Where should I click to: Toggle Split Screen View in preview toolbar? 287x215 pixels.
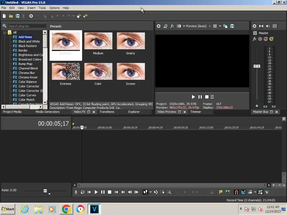[x=179, y=26]
